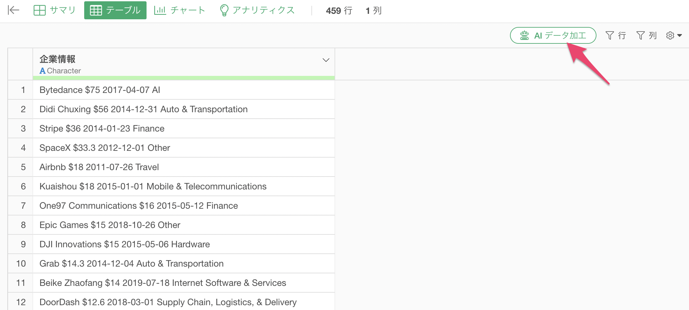This screenshot has width=689, height=310.
Task: Open the アナリティクス analytics tab
Action: point(257,10)
